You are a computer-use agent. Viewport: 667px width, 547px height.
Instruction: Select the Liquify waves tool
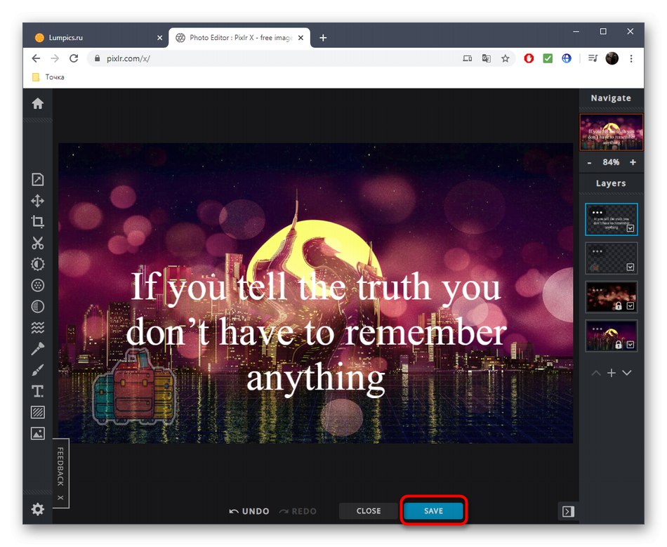pyautogui.click(x=37, y=327)
